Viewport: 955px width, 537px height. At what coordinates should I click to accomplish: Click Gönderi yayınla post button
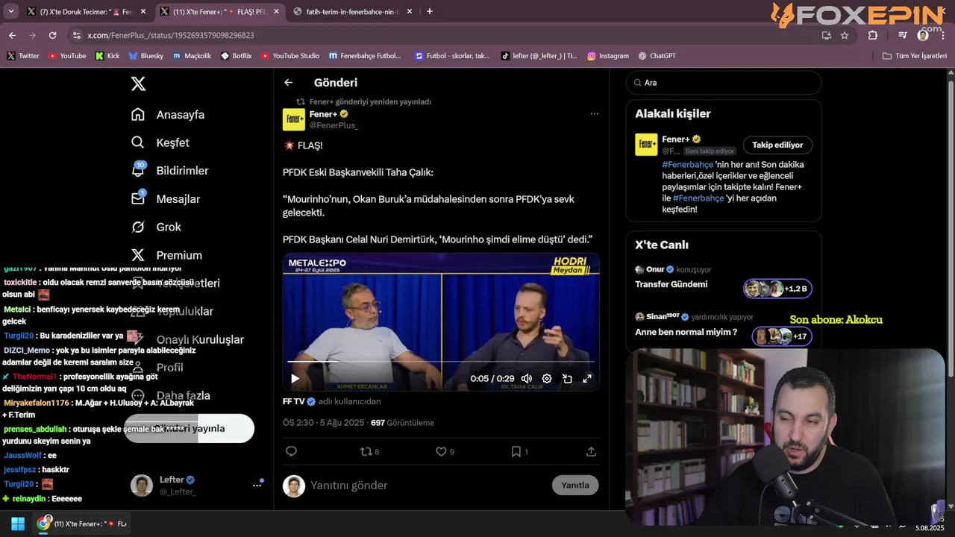pos(189,429)
